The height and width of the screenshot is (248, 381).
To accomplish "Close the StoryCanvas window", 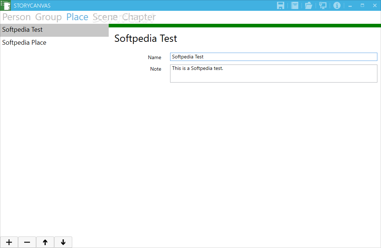I will coord(375,5).
